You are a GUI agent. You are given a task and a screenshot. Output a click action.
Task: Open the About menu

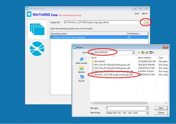coord(144,13)
